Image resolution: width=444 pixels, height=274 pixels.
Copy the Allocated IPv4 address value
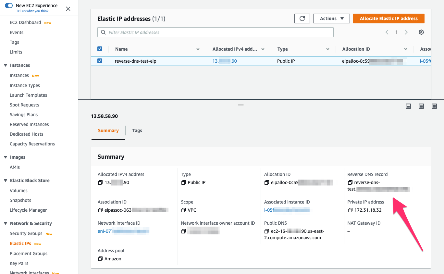100,183
